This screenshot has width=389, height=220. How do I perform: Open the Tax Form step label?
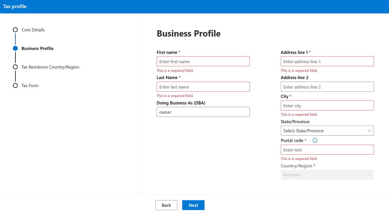(x=30, y=86)
